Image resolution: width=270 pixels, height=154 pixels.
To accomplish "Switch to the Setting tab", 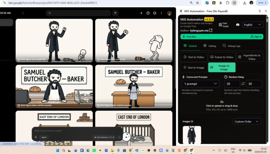I will tap(210, 46).
